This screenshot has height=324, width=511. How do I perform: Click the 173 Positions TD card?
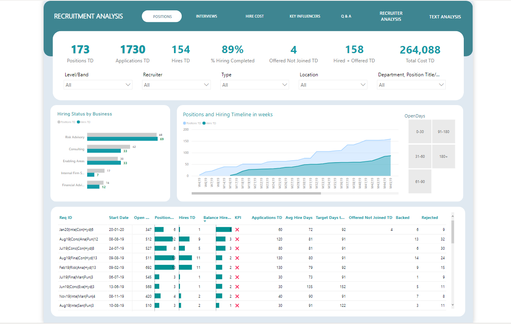(80, 54)
